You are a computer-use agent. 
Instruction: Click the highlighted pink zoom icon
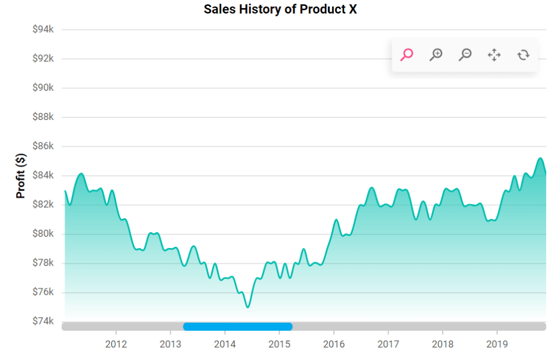(406, 55)
